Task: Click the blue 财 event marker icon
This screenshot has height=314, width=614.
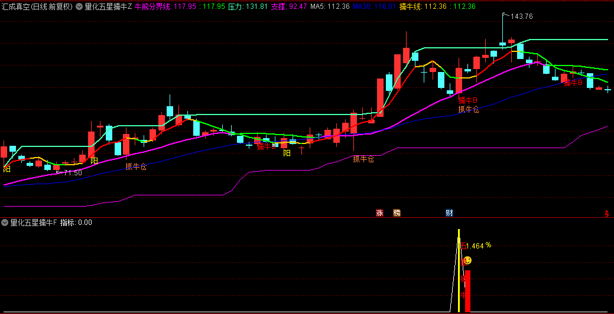Action: coord(449,212)
